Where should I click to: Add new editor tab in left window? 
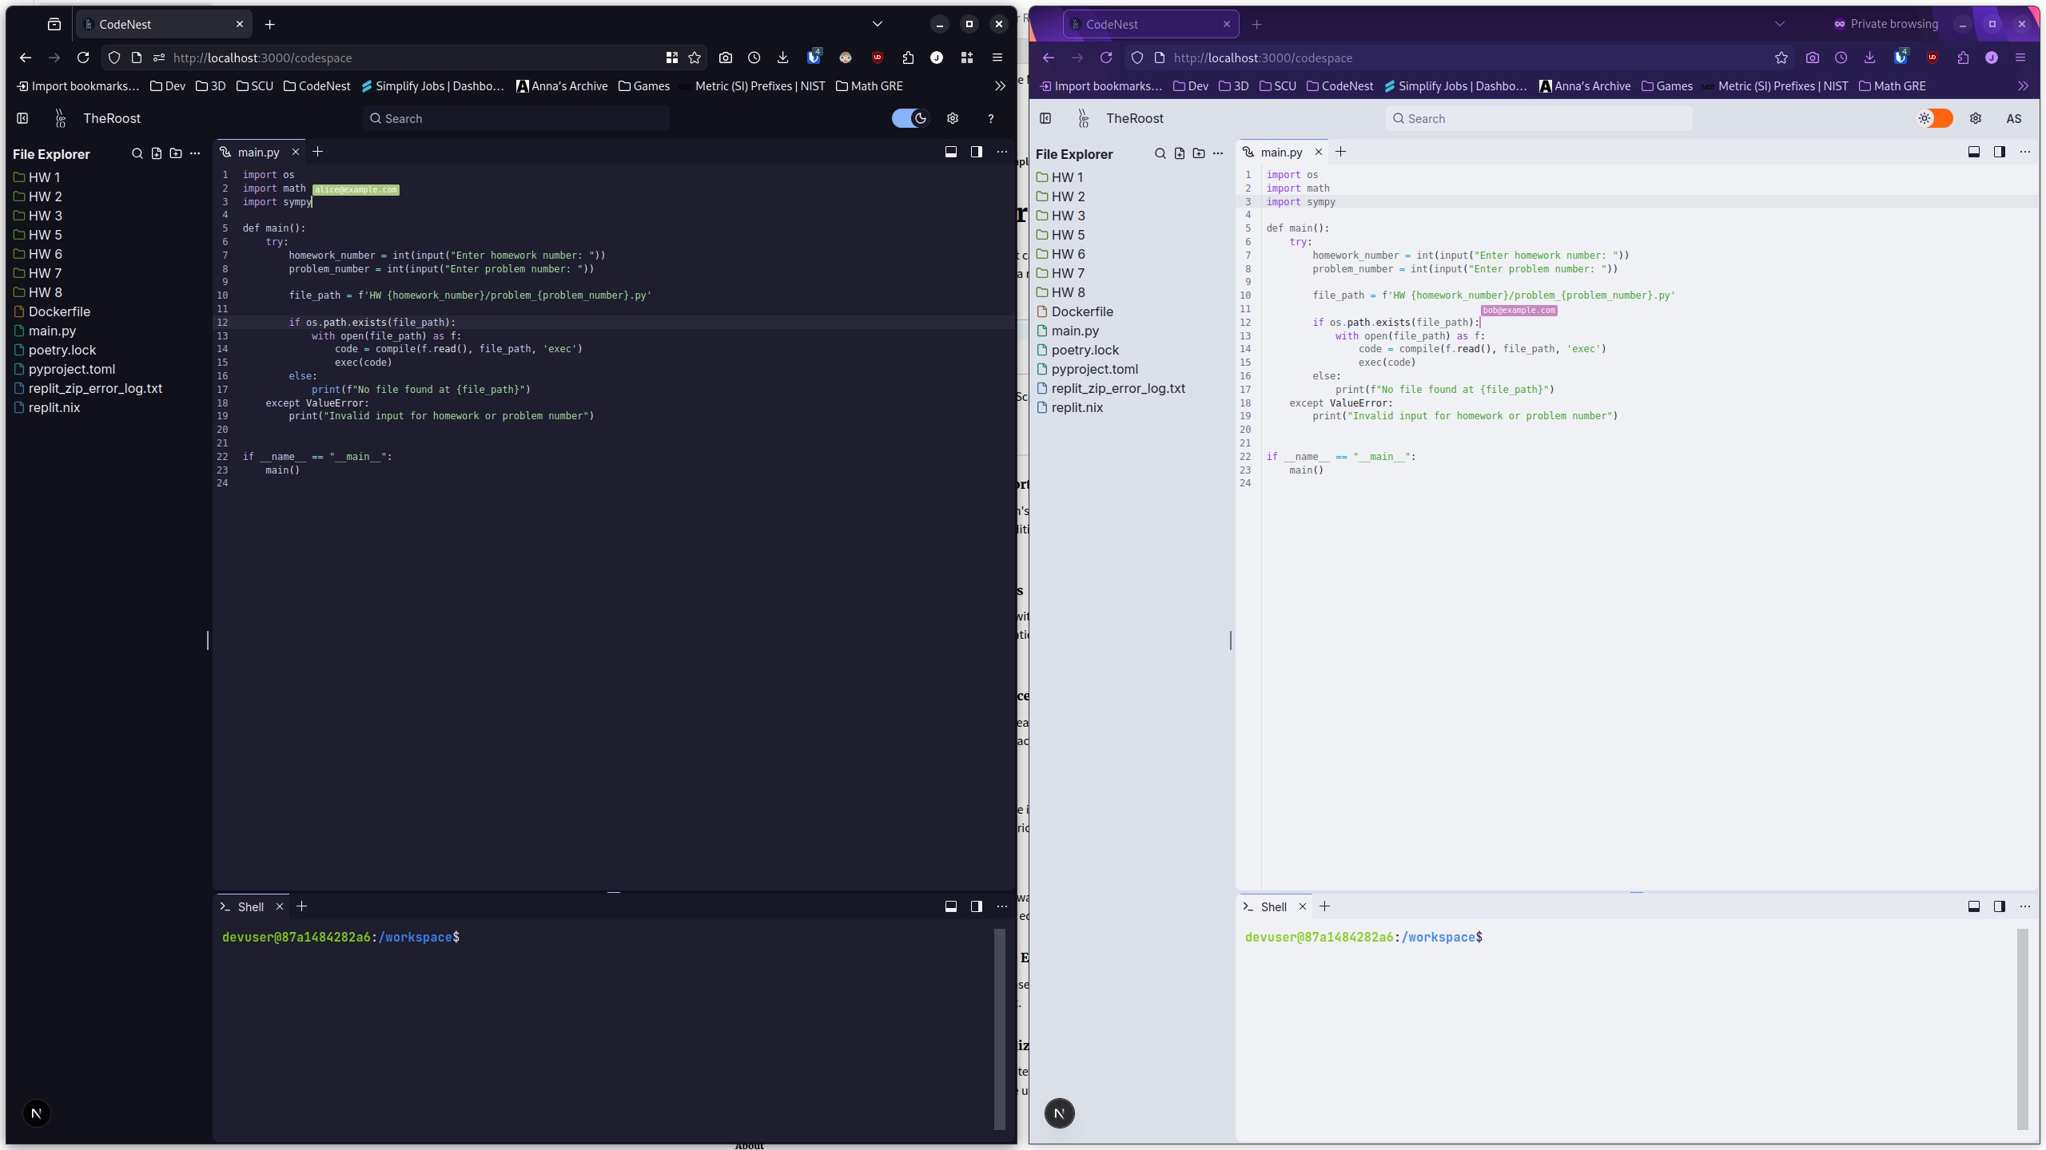pos(318,152)
